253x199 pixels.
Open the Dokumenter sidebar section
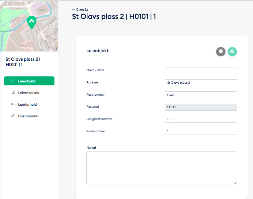[x=28, y=116]
